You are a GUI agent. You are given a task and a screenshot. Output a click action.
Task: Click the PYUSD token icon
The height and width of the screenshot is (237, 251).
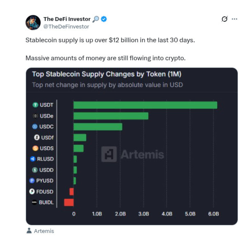tap(32, 181)
